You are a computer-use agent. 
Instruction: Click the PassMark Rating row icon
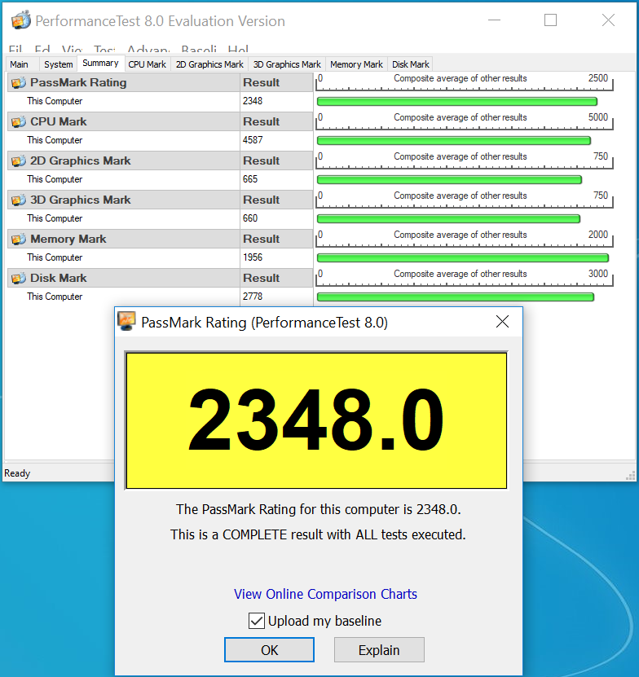[19, 82]
